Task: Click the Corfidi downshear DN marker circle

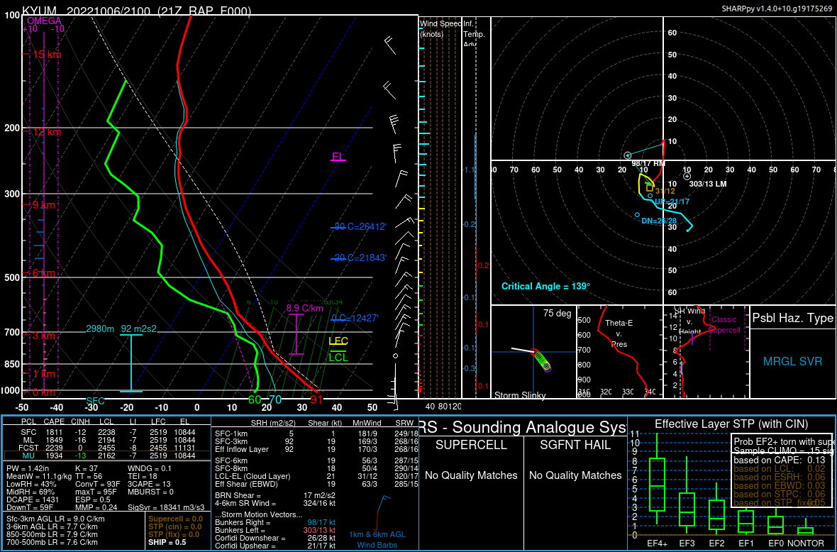Action: 637,215
